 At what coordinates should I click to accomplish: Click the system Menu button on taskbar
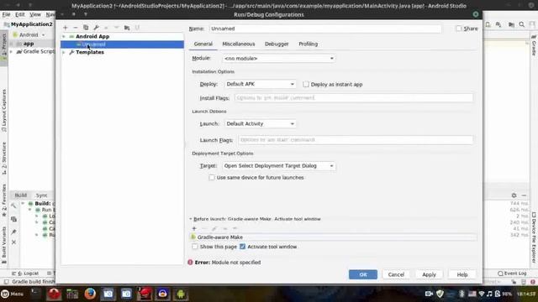[x=13, y=294]
